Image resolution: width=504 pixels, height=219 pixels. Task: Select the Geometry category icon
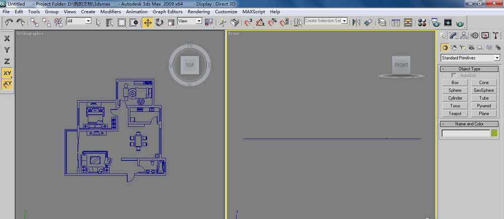coord(445,47)
